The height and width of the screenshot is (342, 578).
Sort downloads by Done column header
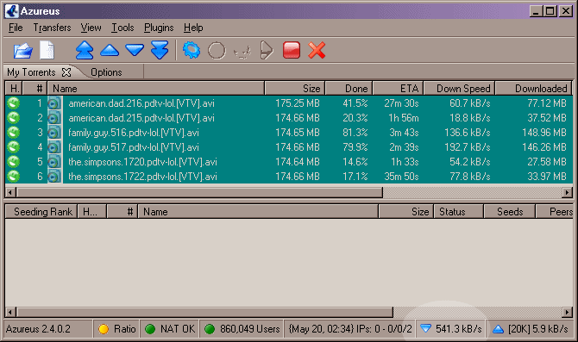349,89
